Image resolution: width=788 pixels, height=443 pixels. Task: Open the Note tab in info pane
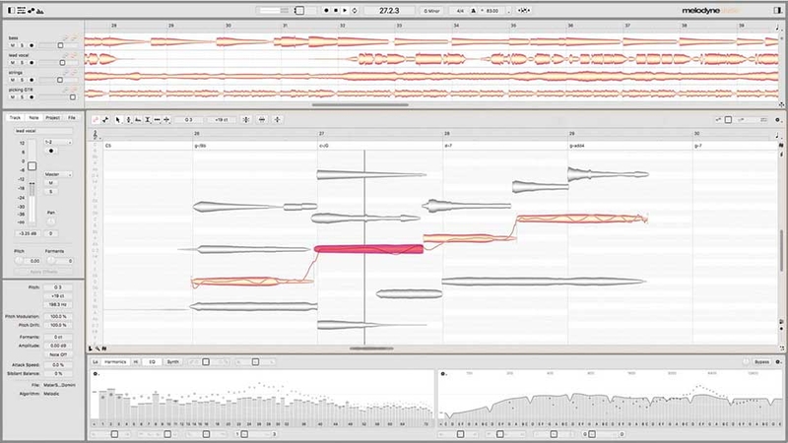tap(33, 117)
